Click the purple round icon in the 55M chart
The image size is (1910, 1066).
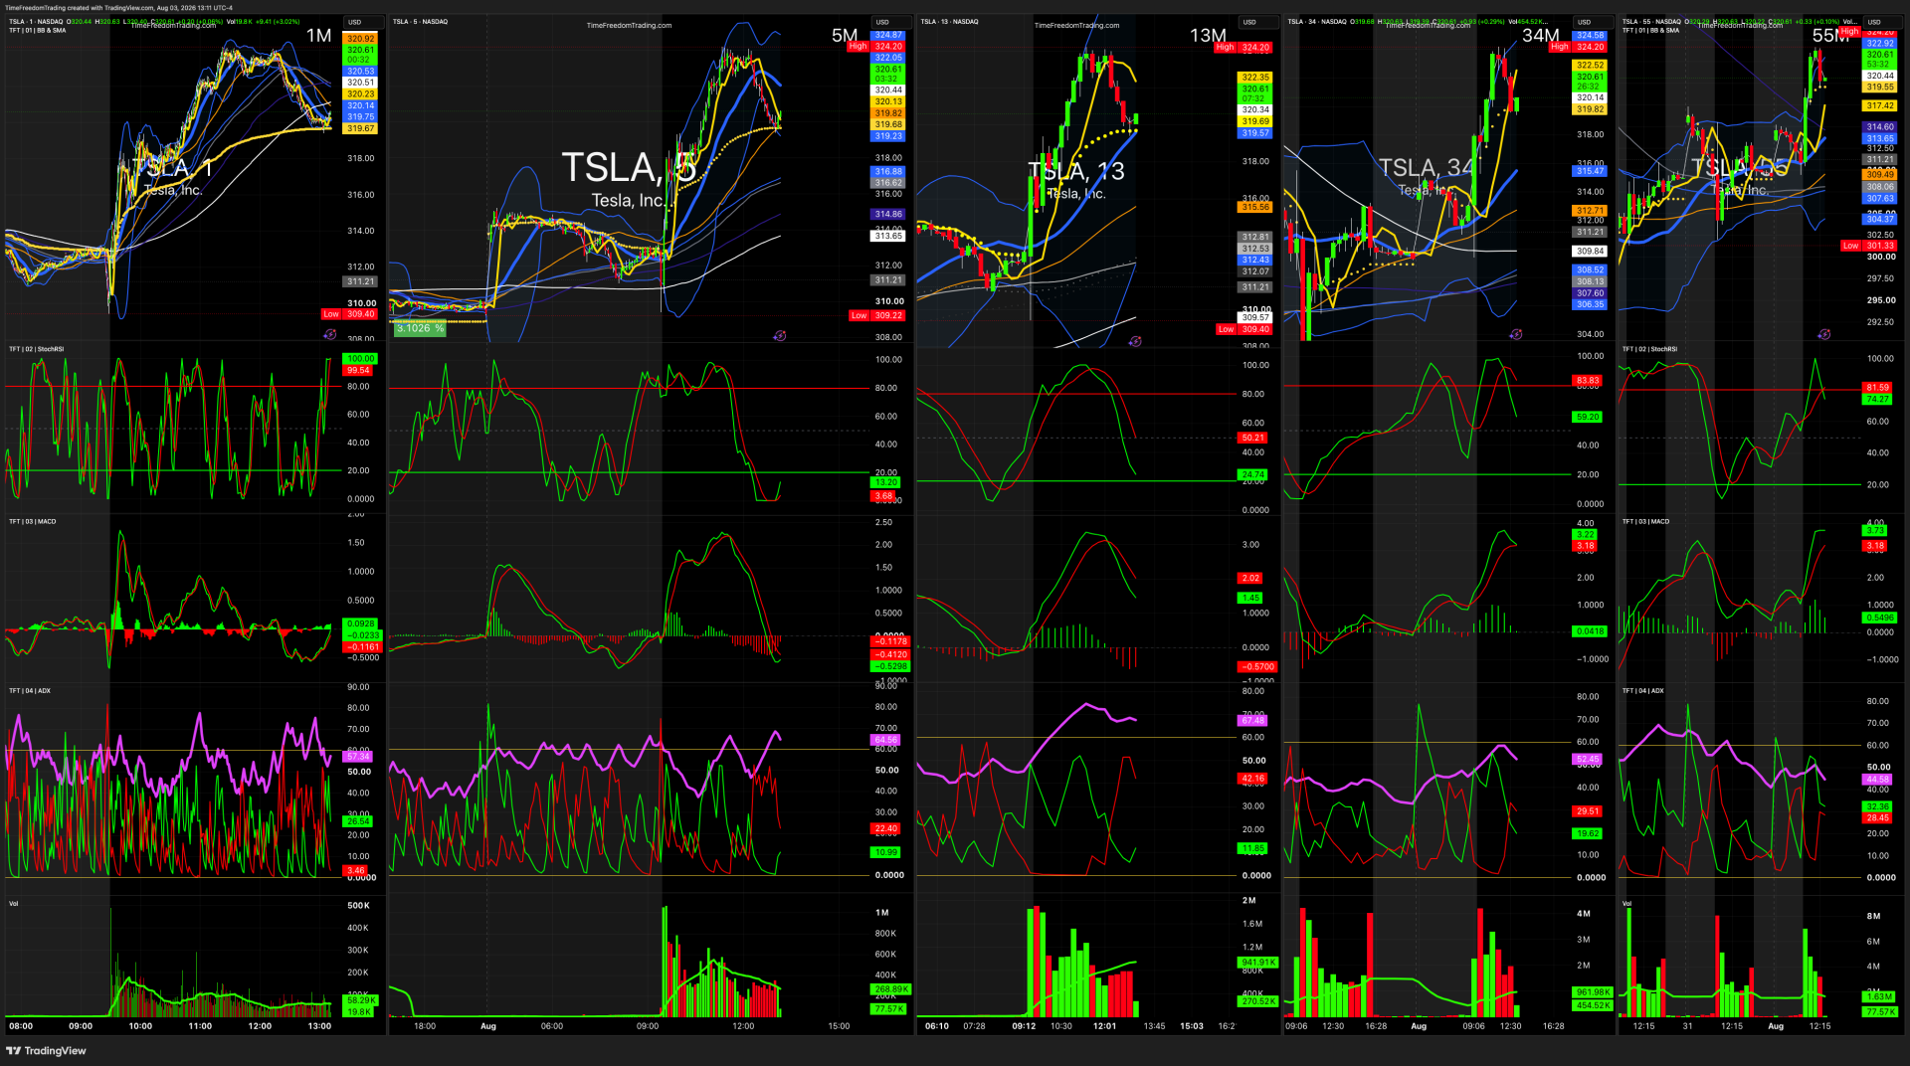pyautogui.click(x=1823, y=334)
